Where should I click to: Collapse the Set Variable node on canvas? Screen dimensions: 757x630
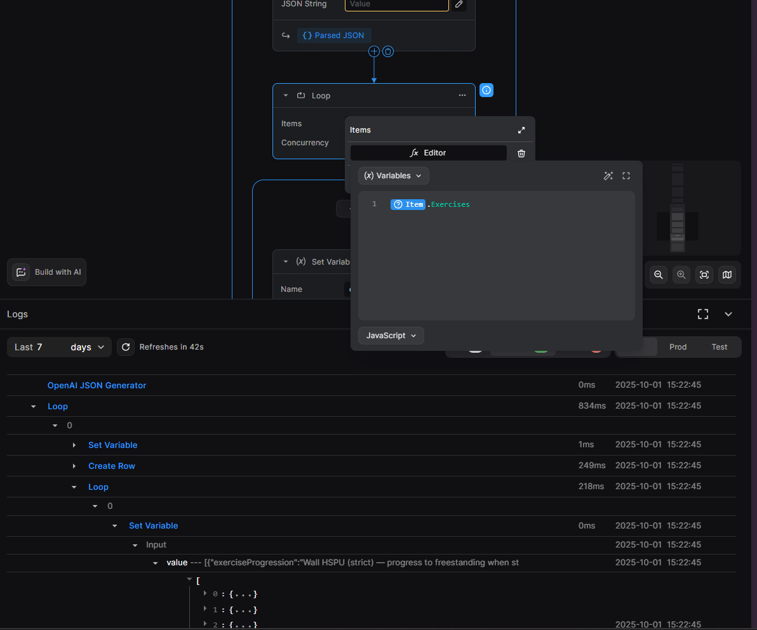tap(286, 261)
